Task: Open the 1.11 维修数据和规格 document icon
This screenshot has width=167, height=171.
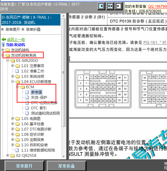Action: 17,150
